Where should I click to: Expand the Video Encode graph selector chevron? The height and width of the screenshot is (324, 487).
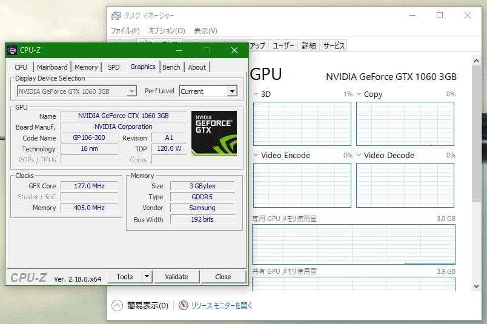[256, 155]
